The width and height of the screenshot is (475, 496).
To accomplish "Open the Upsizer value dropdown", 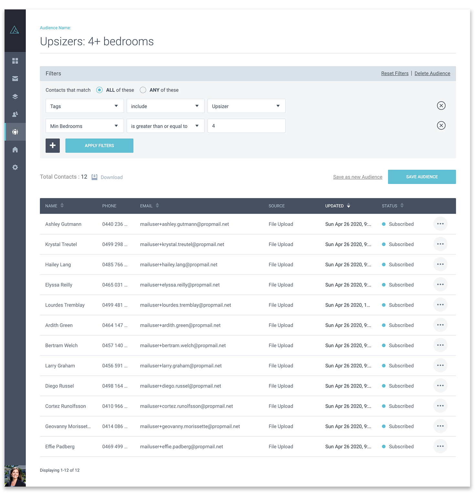I will click(246, 106).
